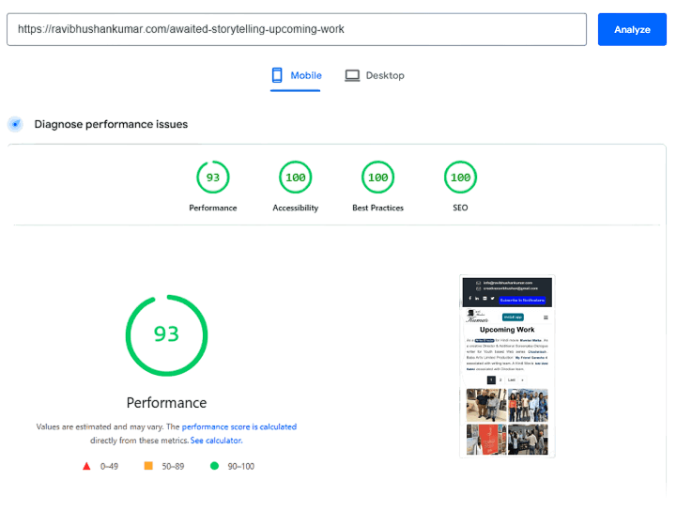Open the See calculator link
Screen dimensions: 677x511
click(217, 440)
